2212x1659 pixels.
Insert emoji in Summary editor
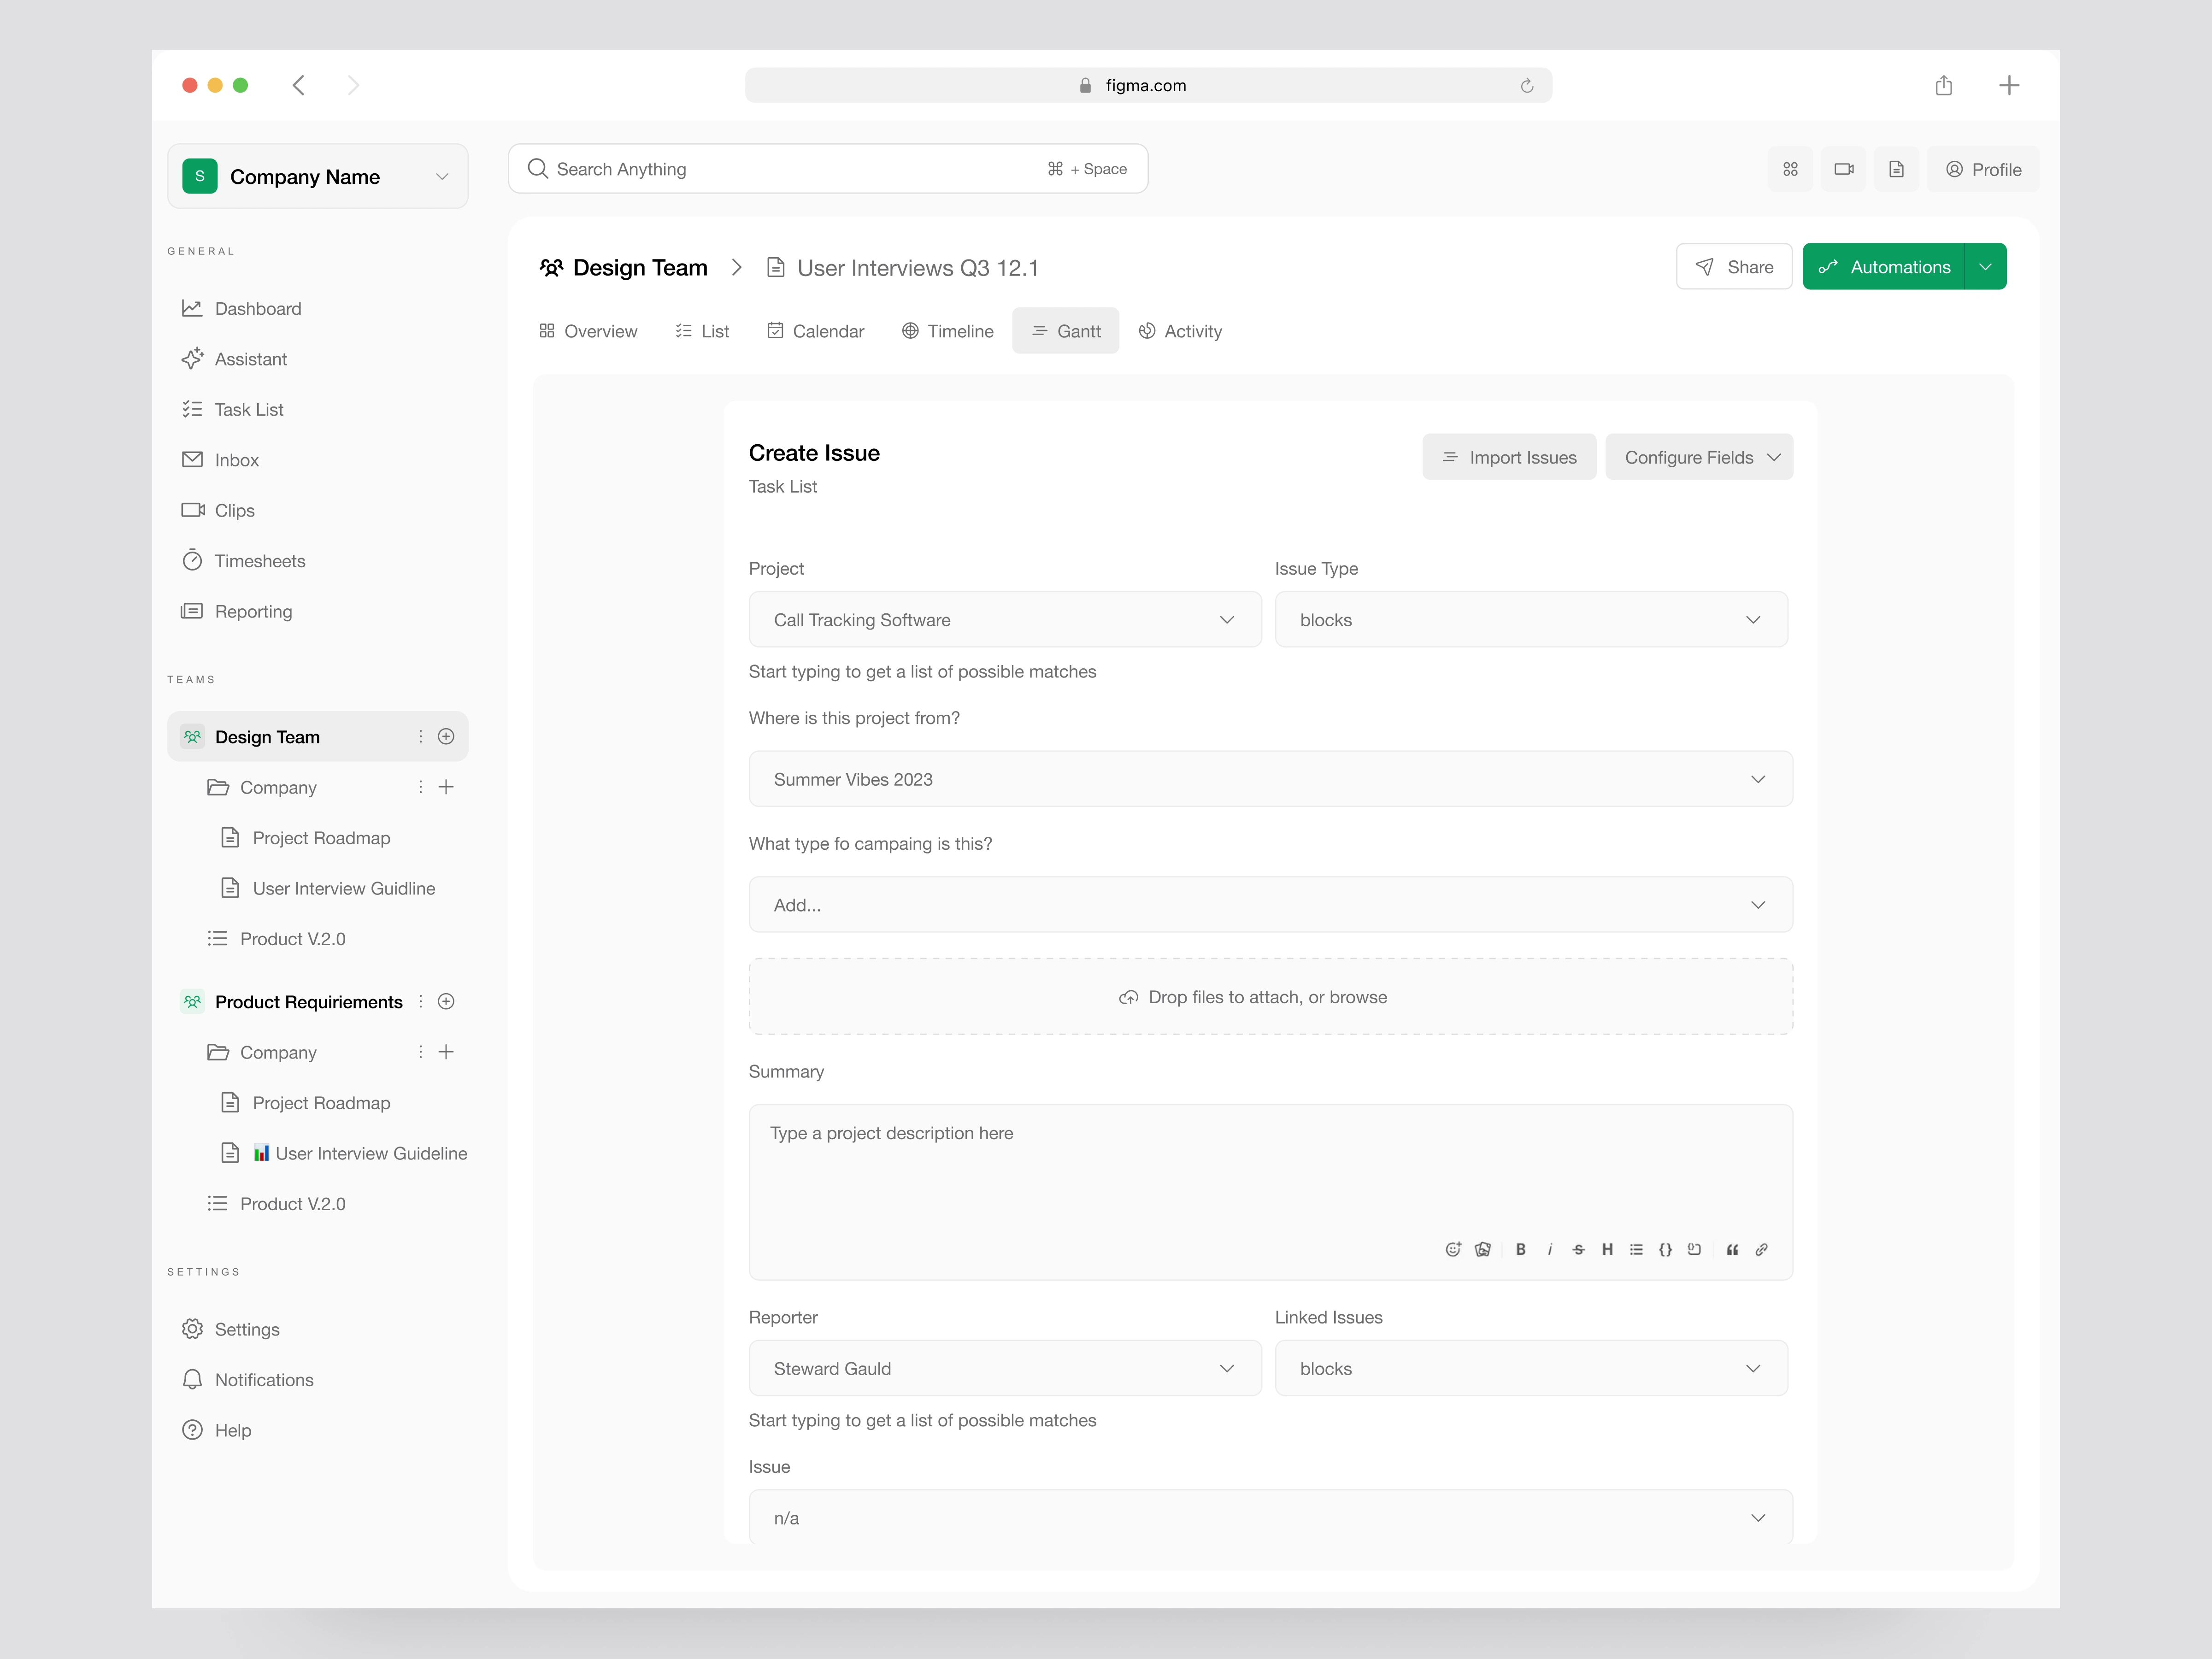[1453, 1249]
